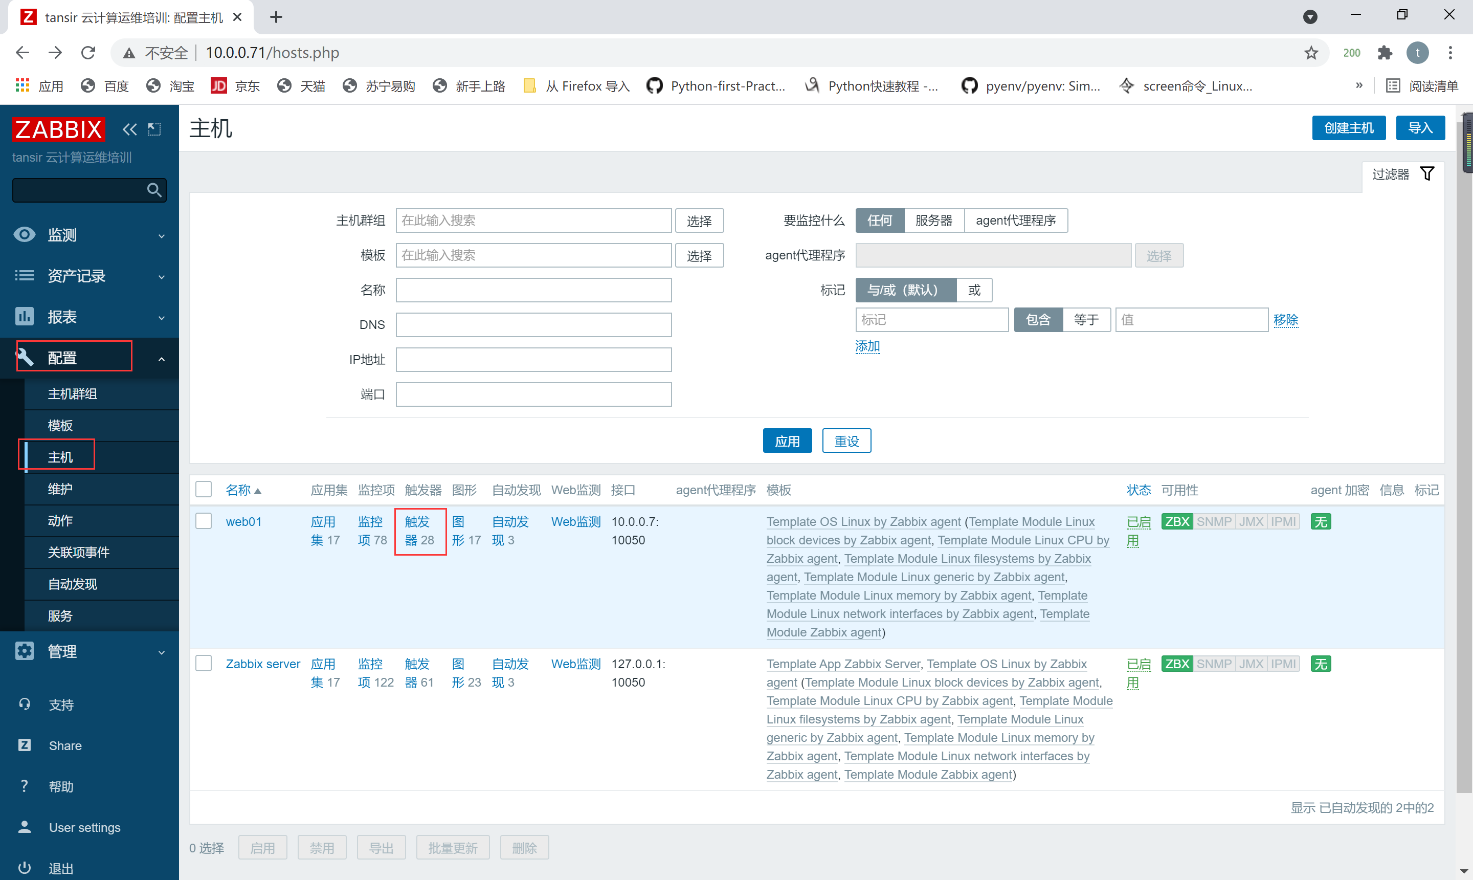Click the ZABBIX logo

pos(59,129)
